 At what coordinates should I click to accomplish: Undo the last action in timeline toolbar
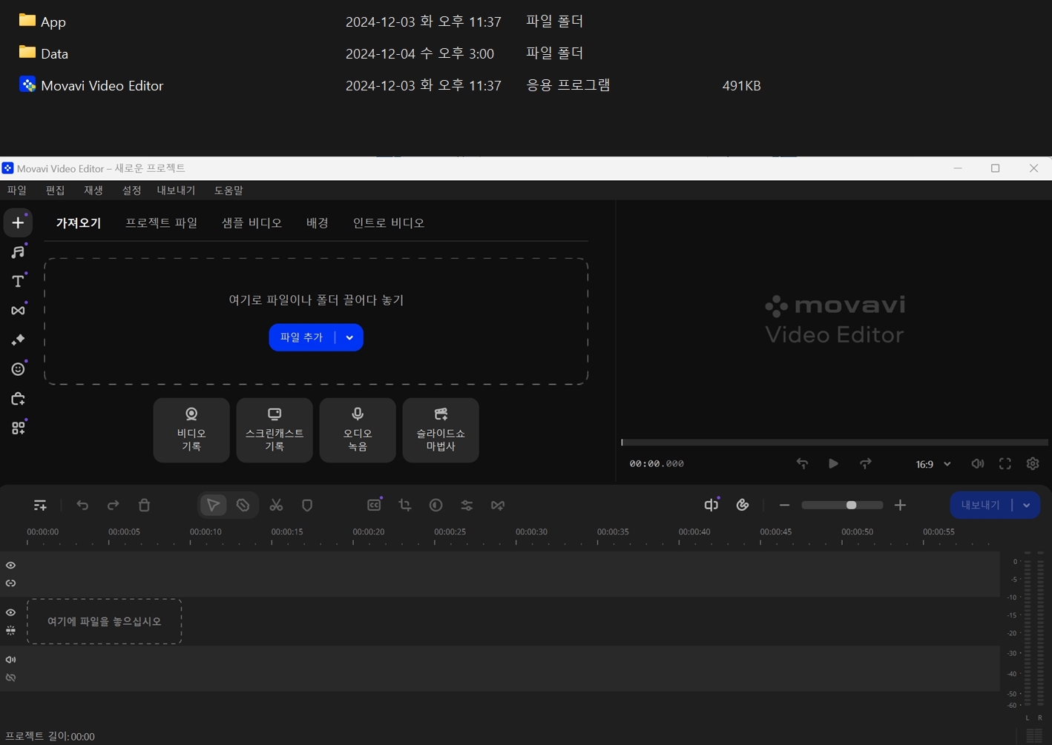(82, 505)
